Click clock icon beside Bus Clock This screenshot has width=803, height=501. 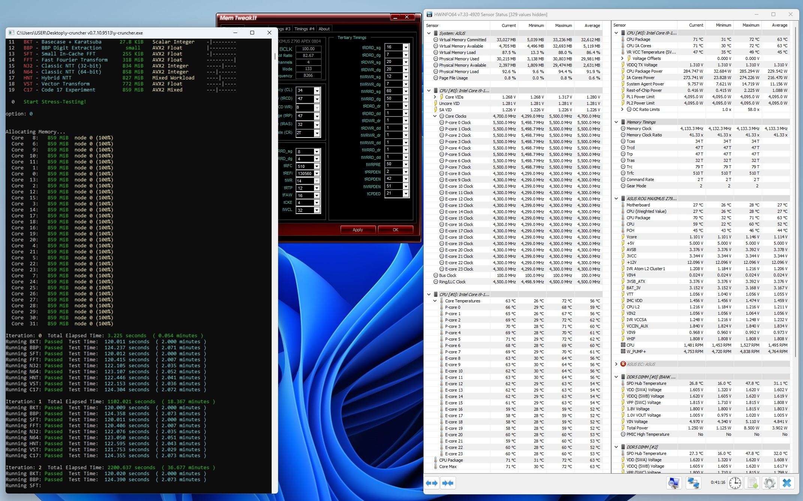[x=436, y=275]
